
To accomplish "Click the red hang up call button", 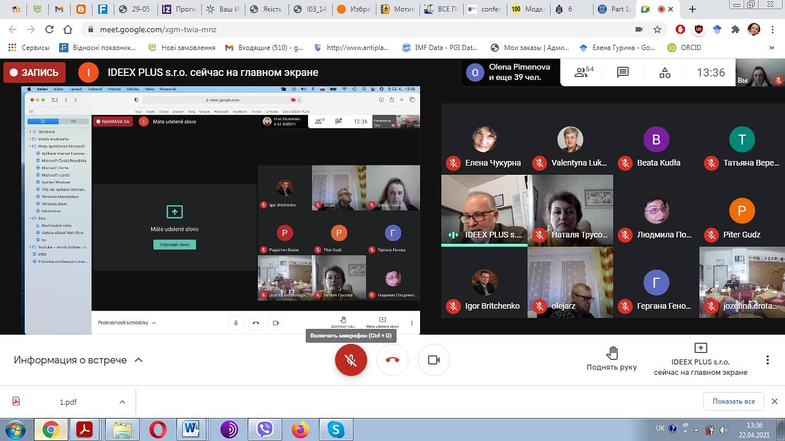I will point(392,360).
